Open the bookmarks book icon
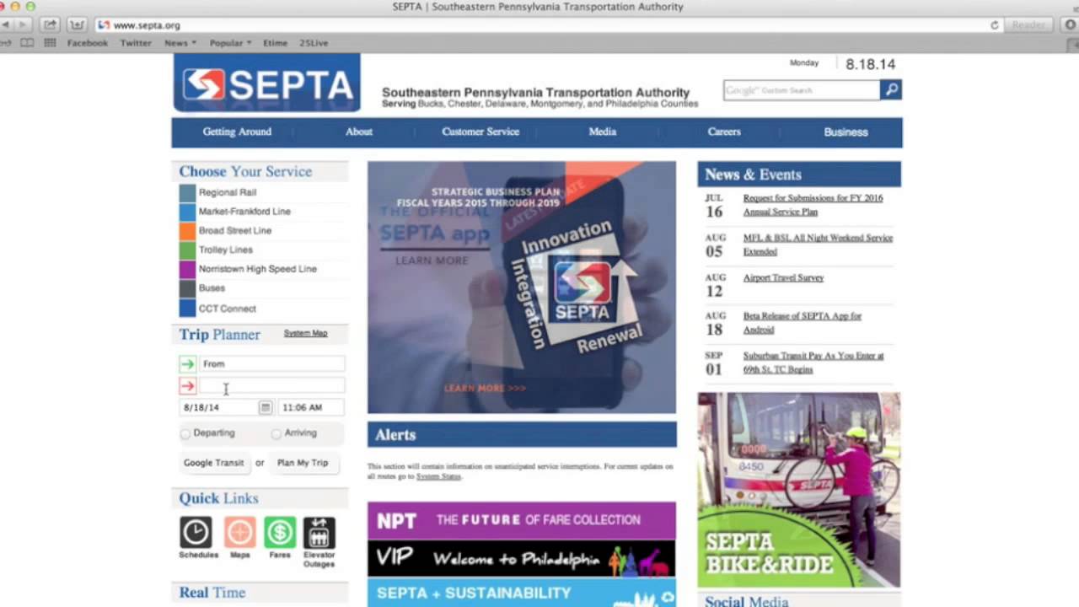This screenshot has height=607, width=1079. pyautogui.click(x=28, y=43)
